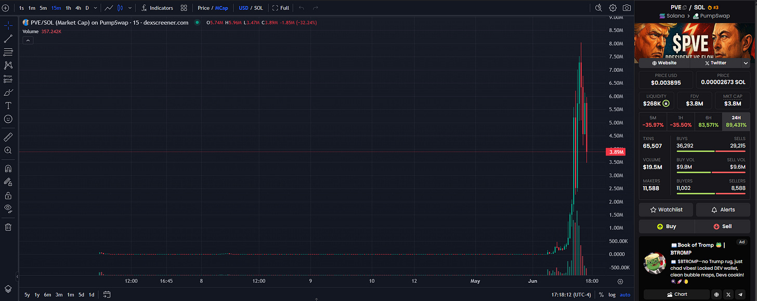The width and height of the screenshot is (757, 301).
Task: Set date range to 5y
Action: (27, 295)
